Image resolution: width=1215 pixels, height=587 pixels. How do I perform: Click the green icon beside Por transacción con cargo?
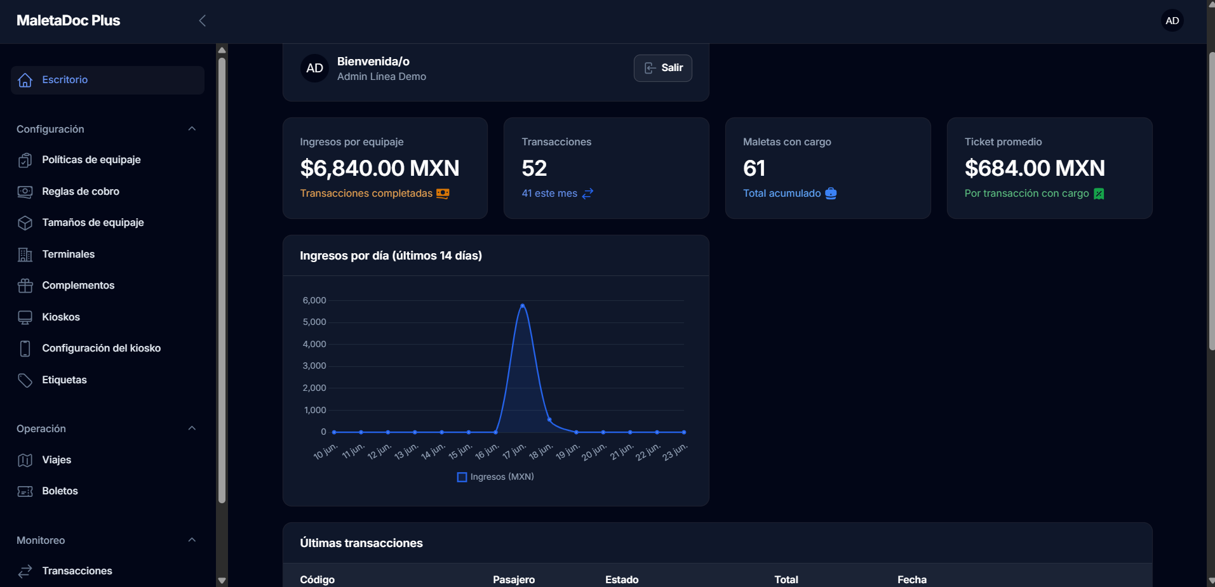(x=1099, y=194)
